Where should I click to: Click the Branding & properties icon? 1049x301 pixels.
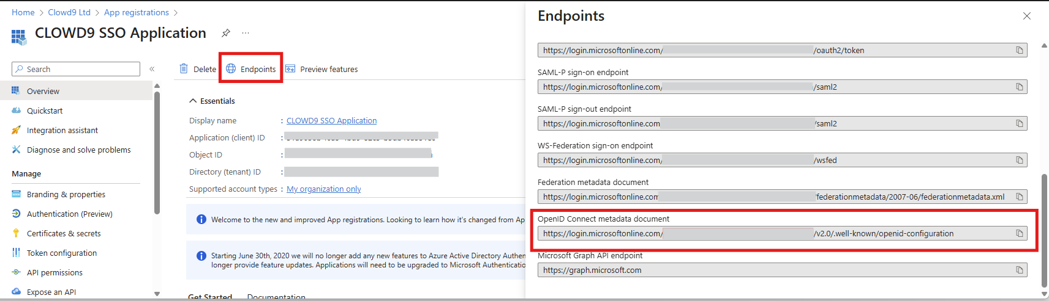16,194
